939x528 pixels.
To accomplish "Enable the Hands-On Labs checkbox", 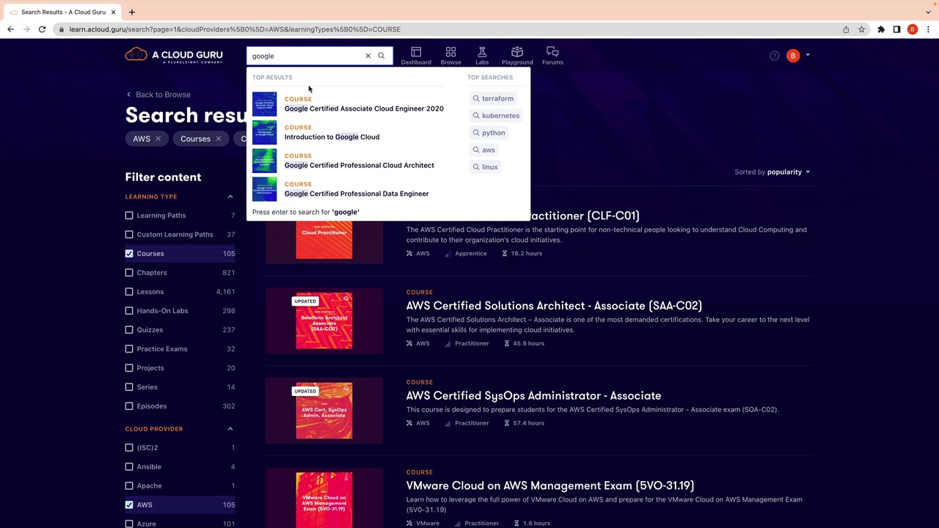I will click(129, 311).
